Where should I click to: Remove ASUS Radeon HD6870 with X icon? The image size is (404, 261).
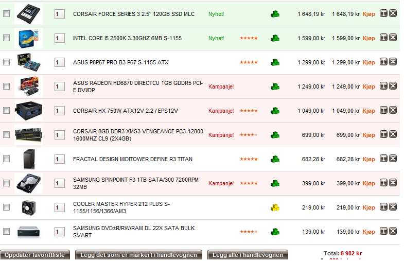pos(393,86)
